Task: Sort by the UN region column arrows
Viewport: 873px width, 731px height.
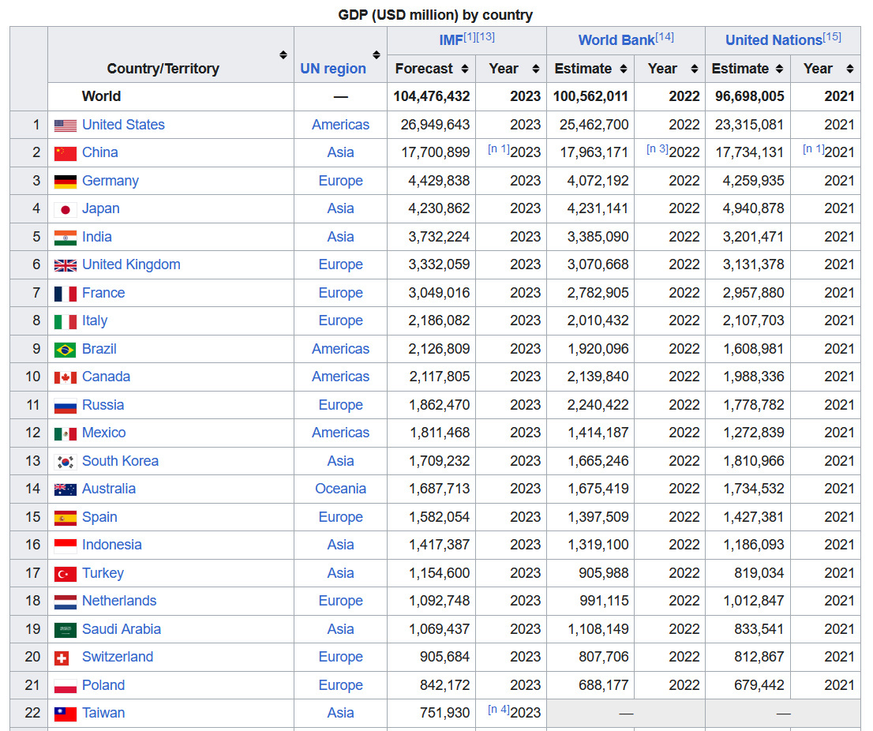Action: pyautogui.click(x=377, y=55)
